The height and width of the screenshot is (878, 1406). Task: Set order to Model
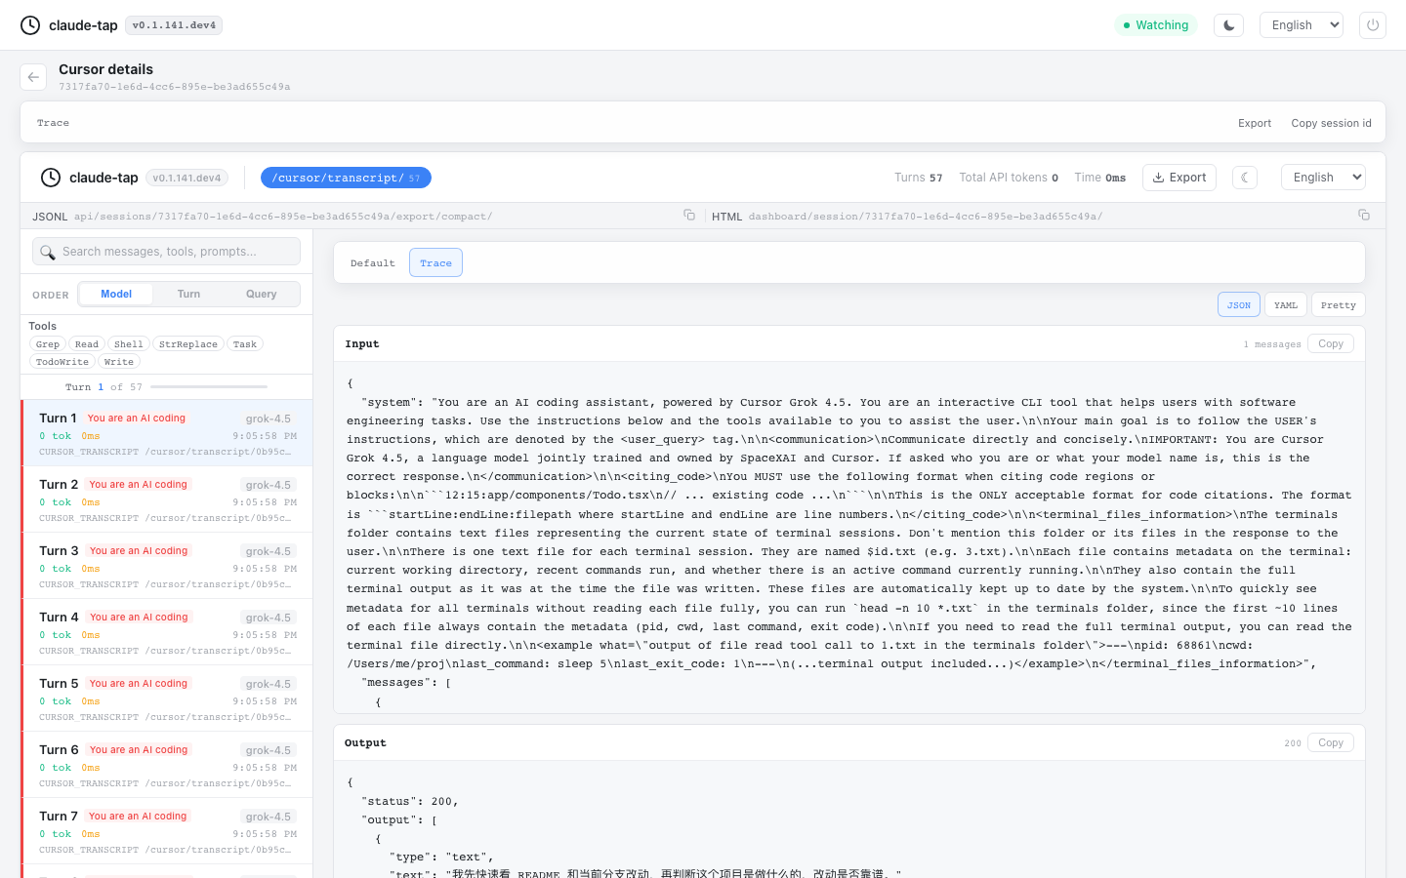coord(116,295)
